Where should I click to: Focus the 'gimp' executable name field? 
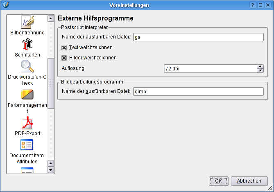(x=198, y=92)
